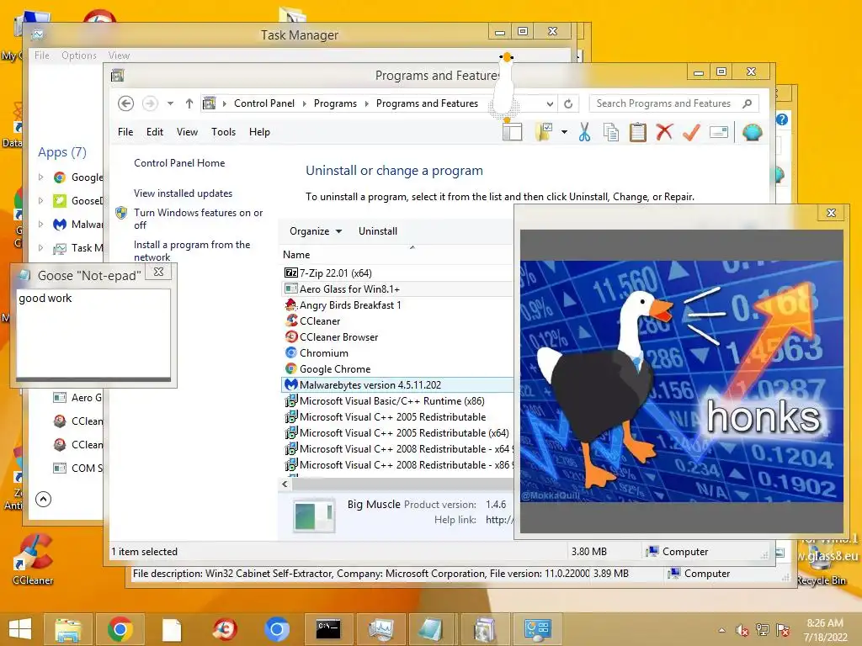Click the blue shell toolbar icon

tap(752, 132)
